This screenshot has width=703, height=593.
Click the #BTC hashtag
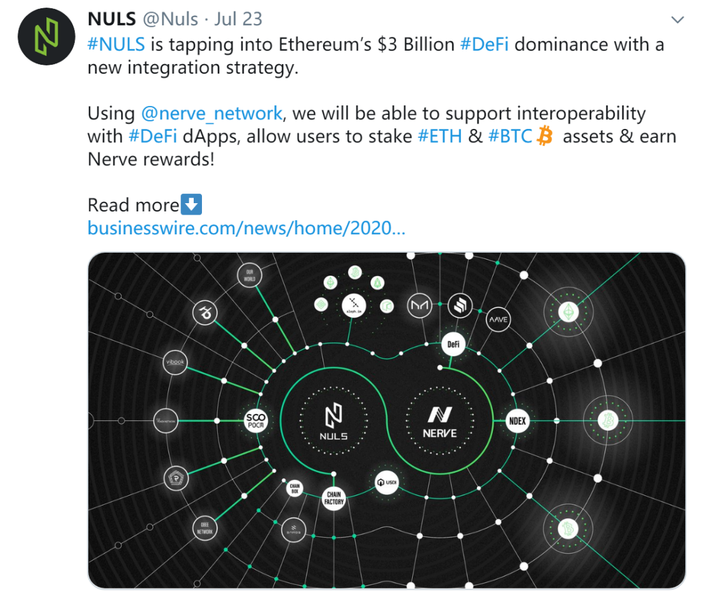click(510, 137)
